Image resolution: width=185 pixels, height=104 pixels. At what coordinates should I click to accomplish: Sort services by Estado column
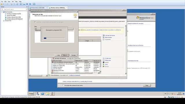pyautogui.click(x=88, y=61)
